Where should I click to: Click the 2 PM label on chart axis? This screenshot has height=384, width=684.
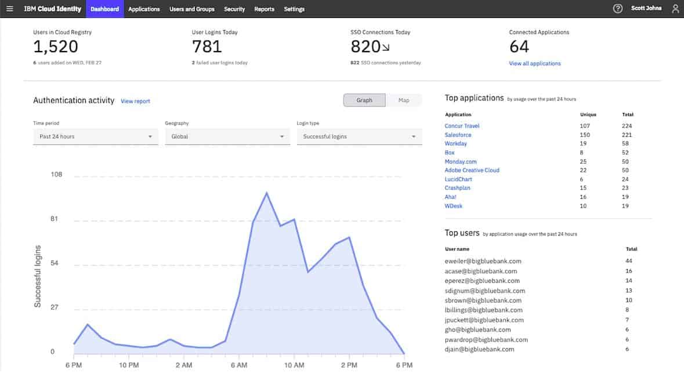pos(349,365)
